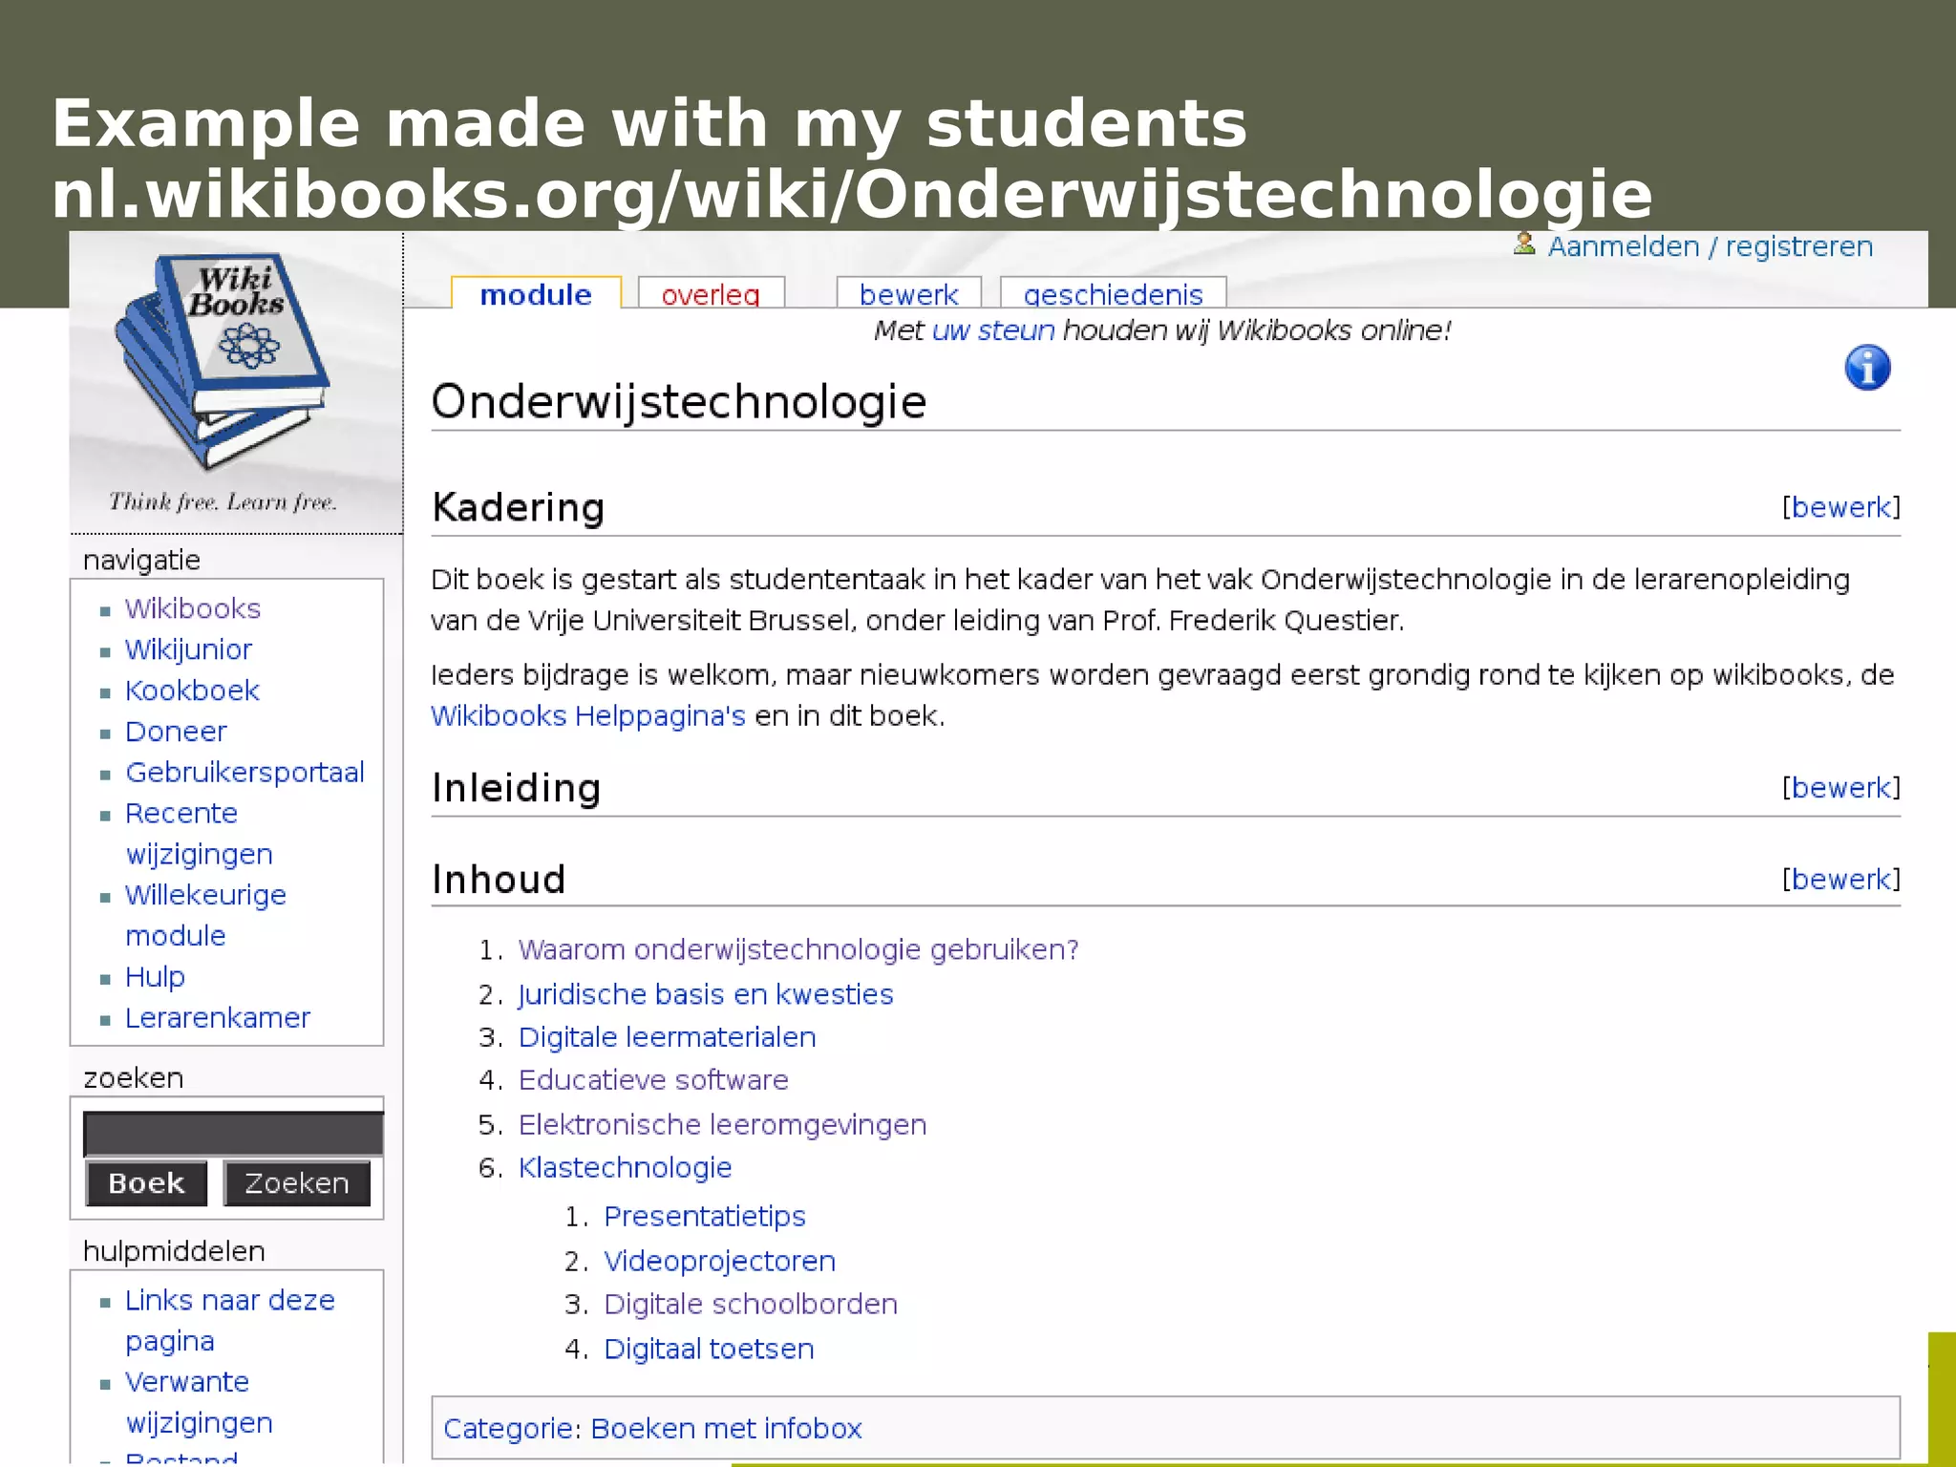Edit the Inhoud section via bewerk
The height and width of the screenshot is (1467, 1956).
coord(1840,879)
